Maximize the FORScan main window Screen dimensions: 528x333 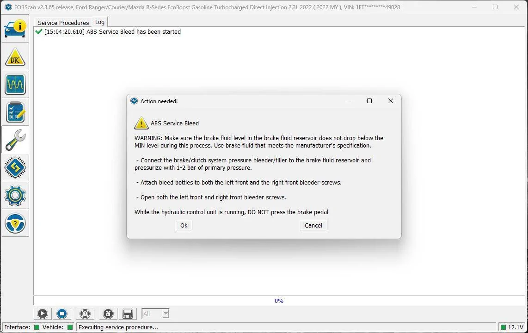click(495, 7)
